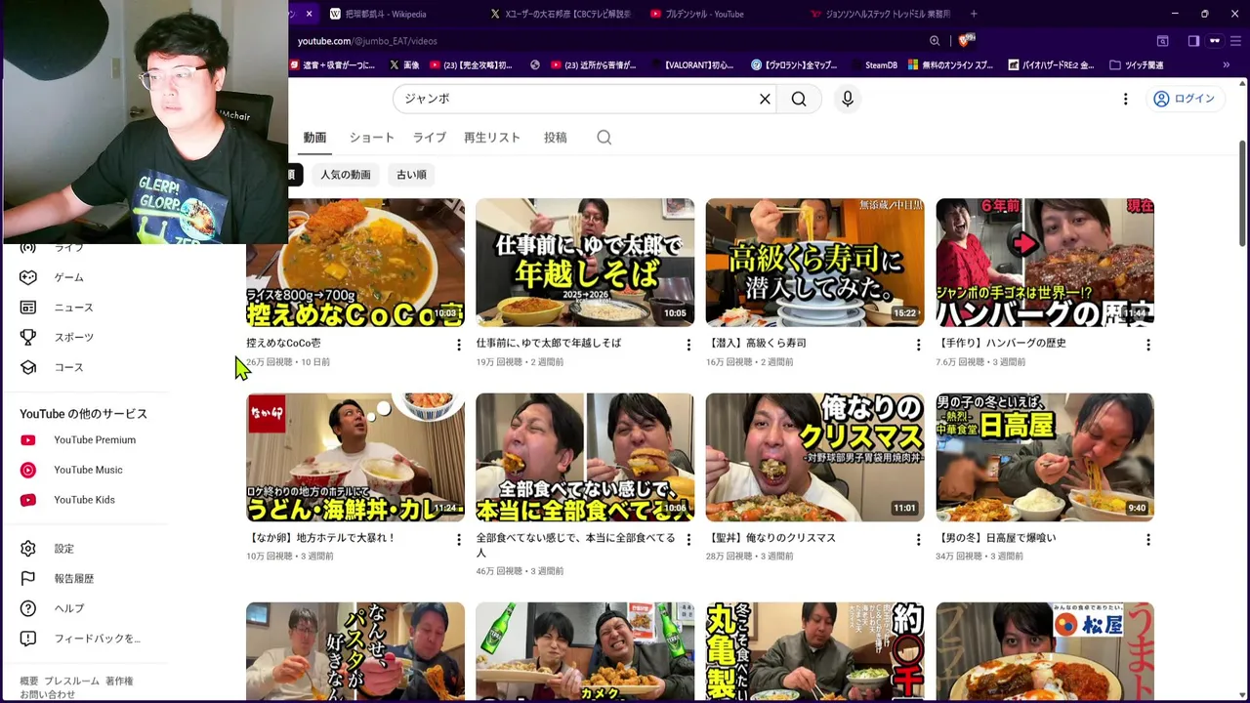
Task: Open video title 【男の冬】日高屋で爆喰い
Action: click(x=996, y=538)
